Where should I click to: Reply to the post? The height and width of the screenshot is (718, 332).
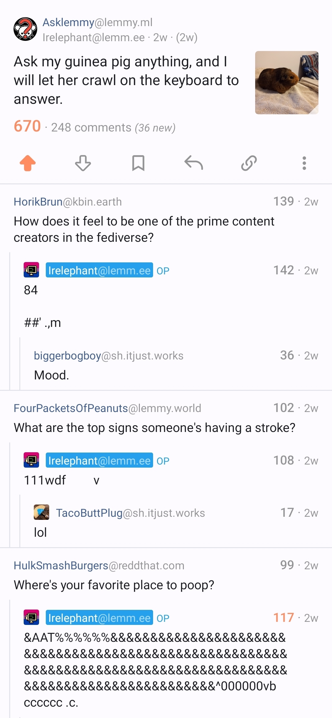coord(194,163)
